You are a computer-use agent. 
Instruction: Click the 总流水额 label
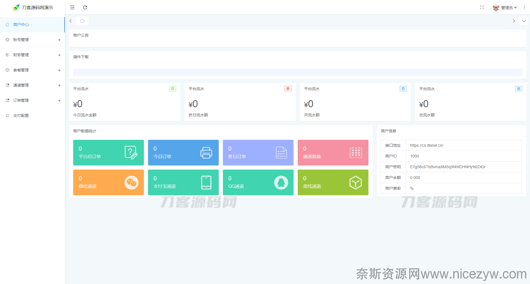pyautogui.click(x=427, y=115)
